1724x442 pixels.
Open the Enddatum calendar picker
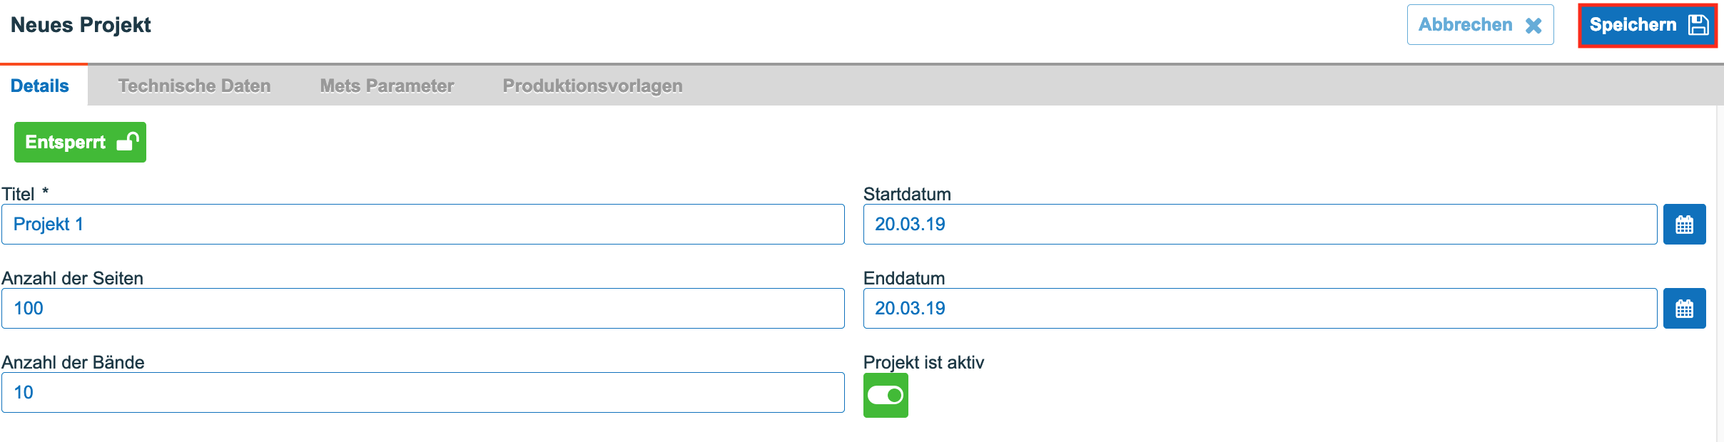click(1684, 309)
